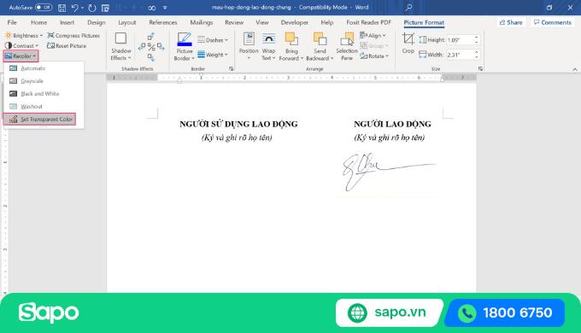Open the Contrast dropdown

(21, 45)
